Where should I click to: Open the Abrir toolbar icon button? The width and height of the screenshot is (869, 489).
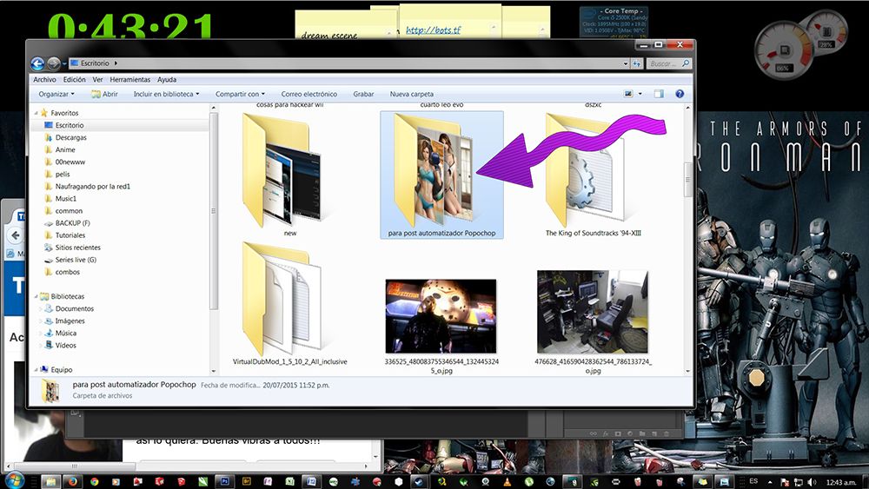coord(104,94)
